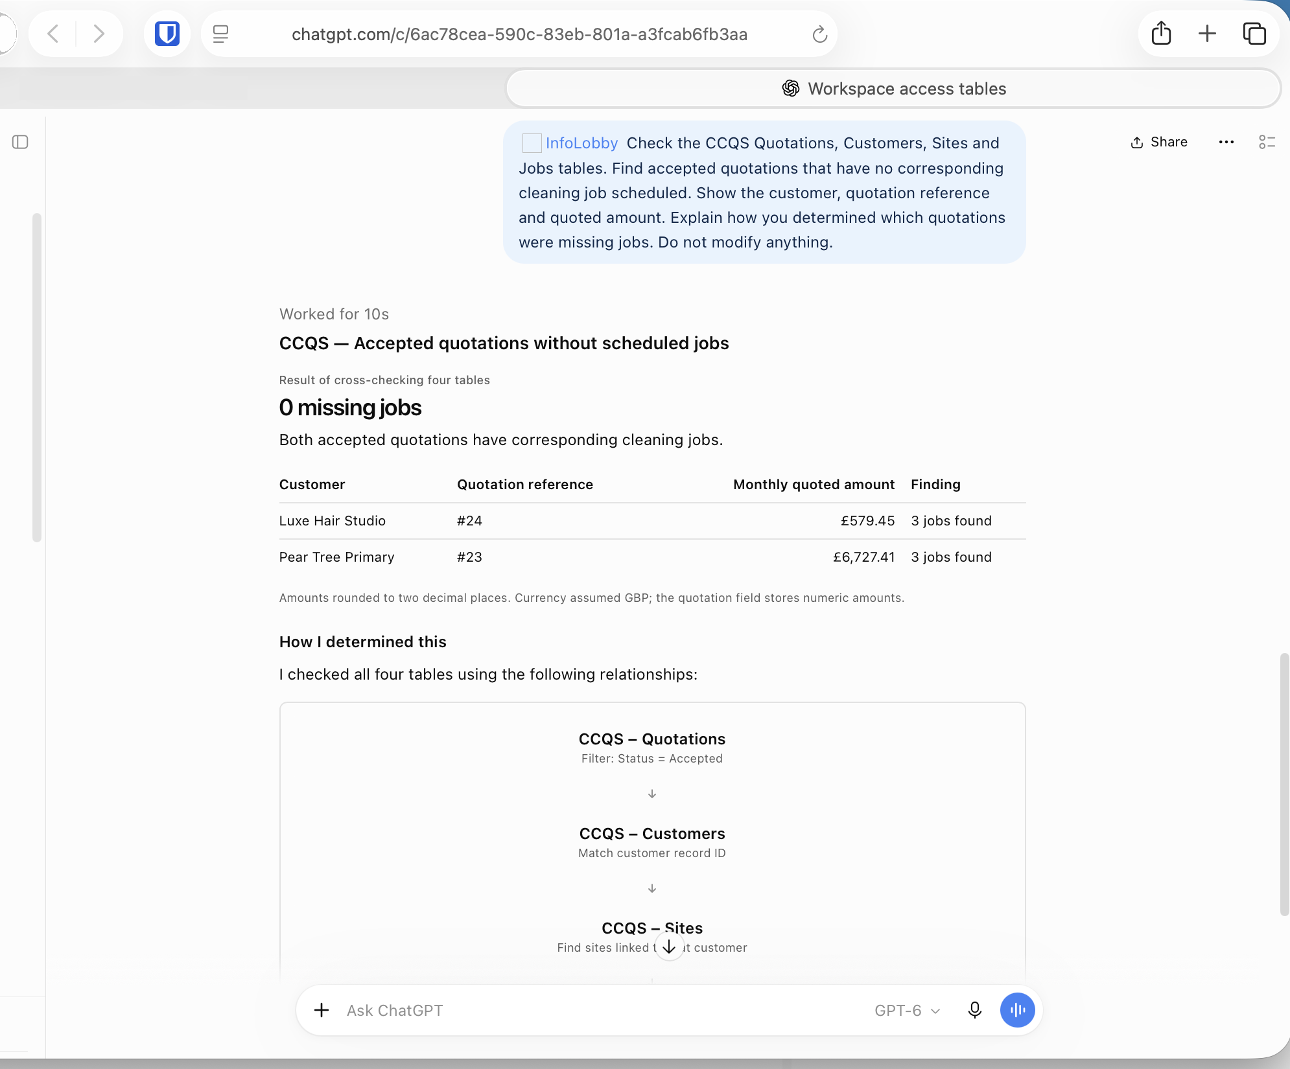This screenshot has height=1069, width=1290.
Task: Select the Luxe Hair Studio cell
Action: (x=333, y=521)
